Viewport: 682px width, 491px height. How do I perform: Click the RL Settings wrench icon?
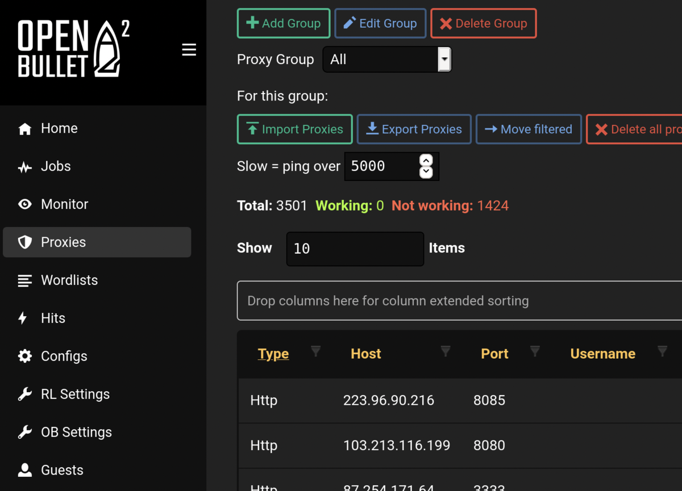[x=25, y=395]
